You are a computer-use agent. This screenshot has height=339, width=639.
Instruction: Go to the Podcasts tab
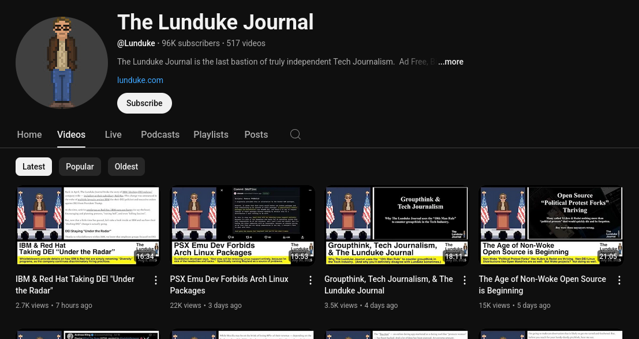(x=160, y=135)
